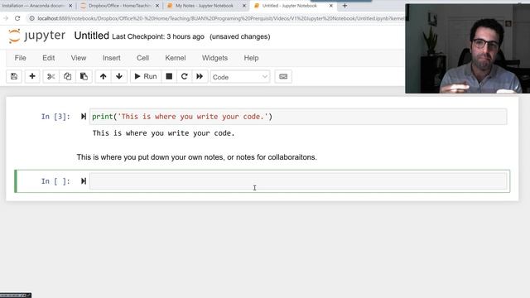This screenshot has width=530, height=298.
Task: Cut selected cells with scissors icon
Action: point(51,76)
